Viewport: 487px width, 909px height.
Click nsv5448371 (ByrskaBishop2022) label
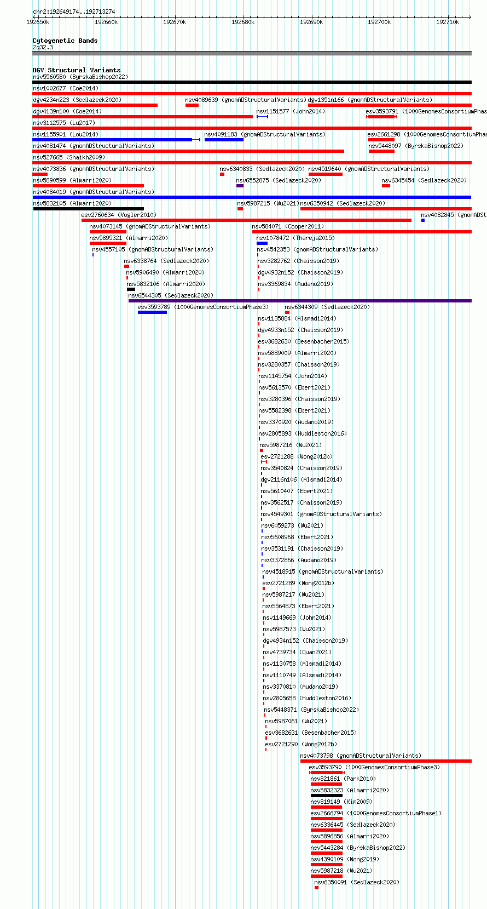(312, 710)
